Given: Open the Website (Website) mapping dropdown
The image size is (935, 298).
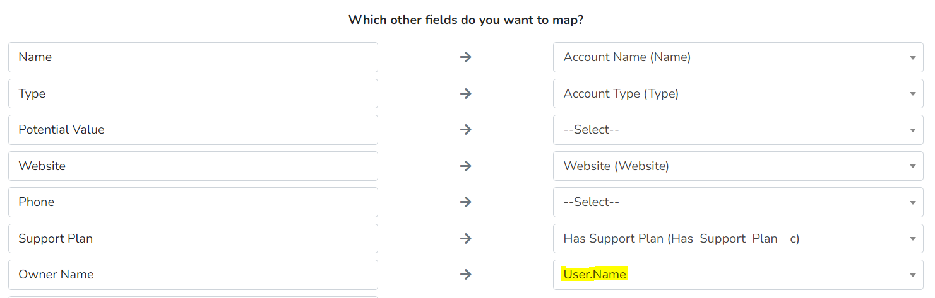Looking at the screenshot, I should 737,166.
